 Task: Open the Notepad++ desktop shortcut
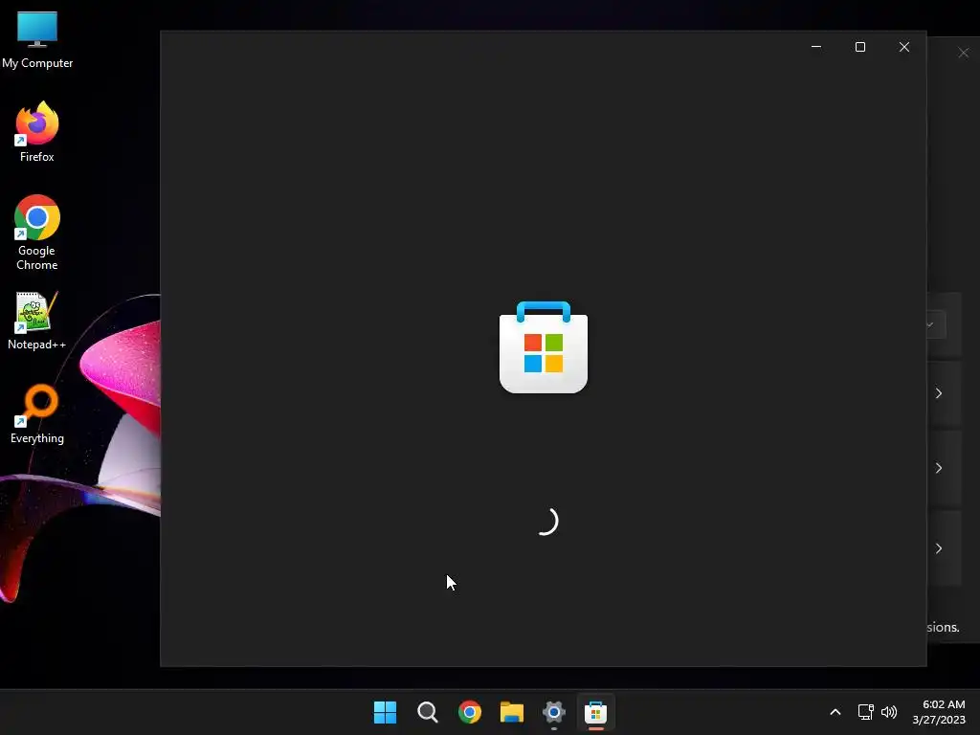(37, 321)
